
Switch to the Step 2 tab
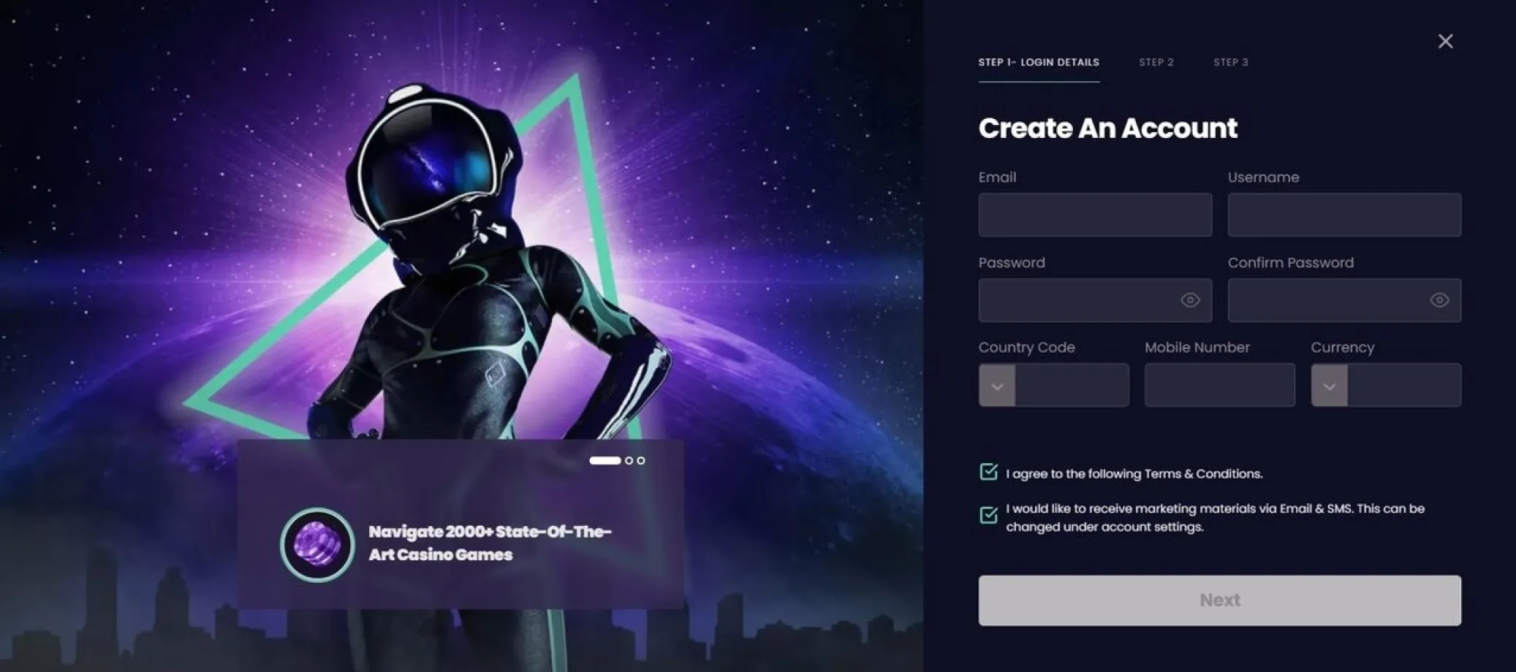pyautogui.click(x=1156, y=62)
